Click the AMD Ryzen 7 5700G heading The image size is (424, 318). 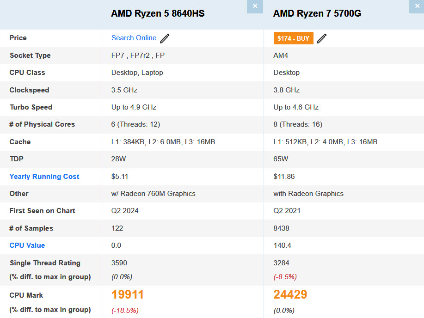coord(317,13)
